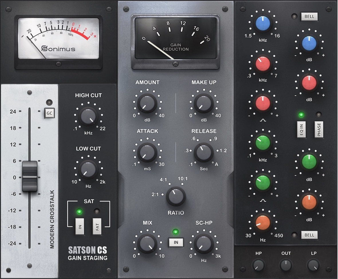Toggle the BELL button beside the blue kHz knob
This screenshot has height=279, width=338.
pos(309,17)
